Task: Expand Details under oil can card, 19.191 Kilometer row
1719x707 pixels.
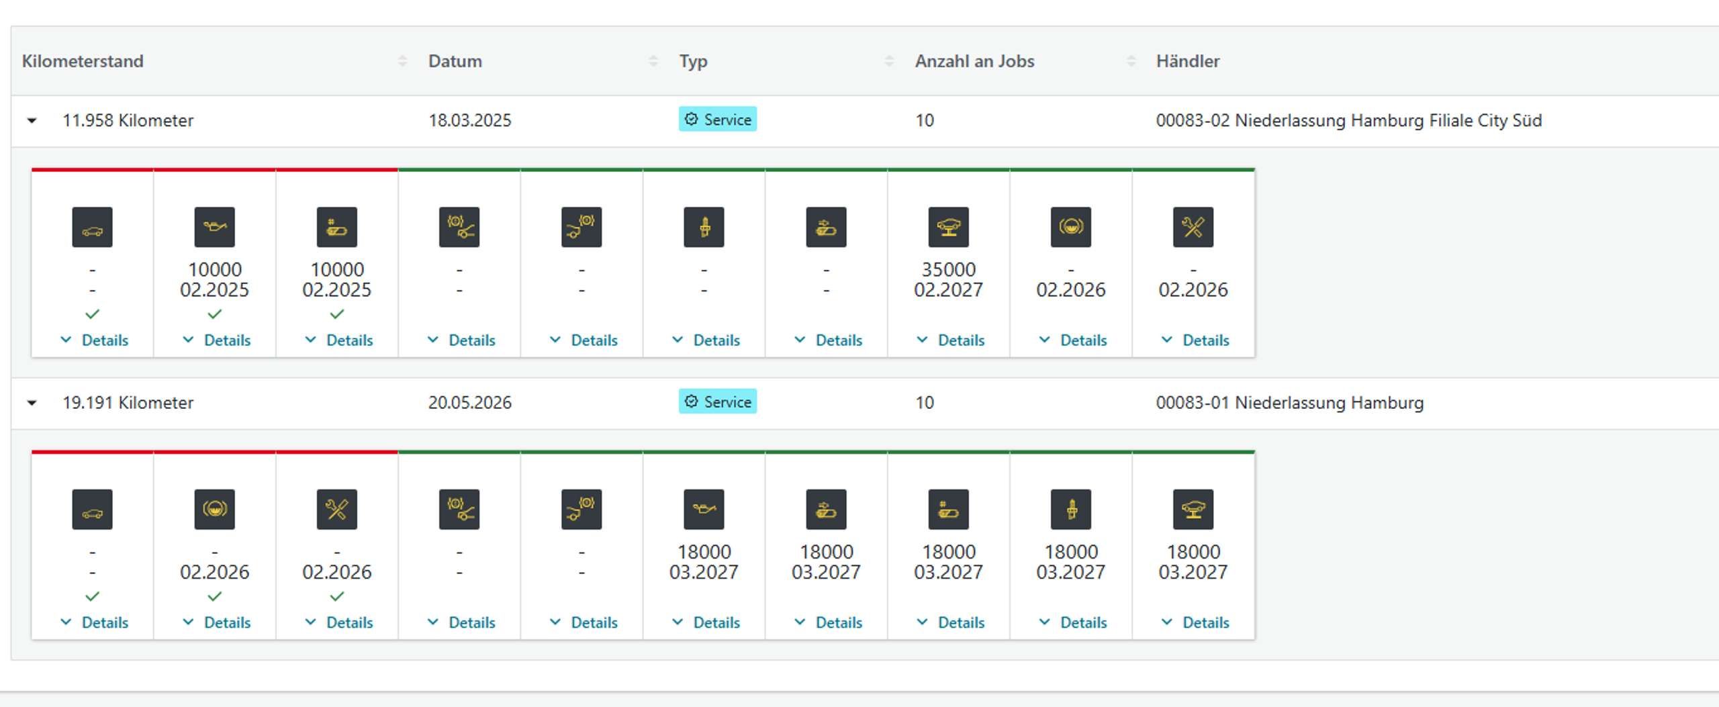Action: 706,622
